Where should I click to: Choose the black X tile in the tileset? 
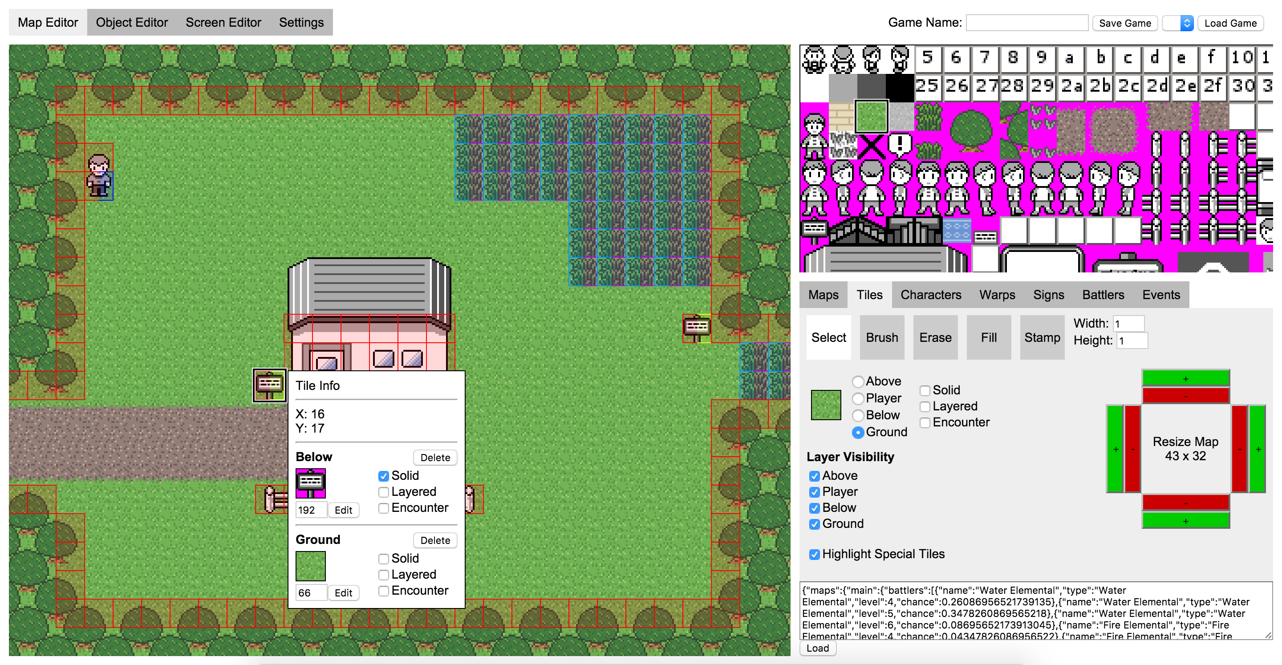click(871, 146)
